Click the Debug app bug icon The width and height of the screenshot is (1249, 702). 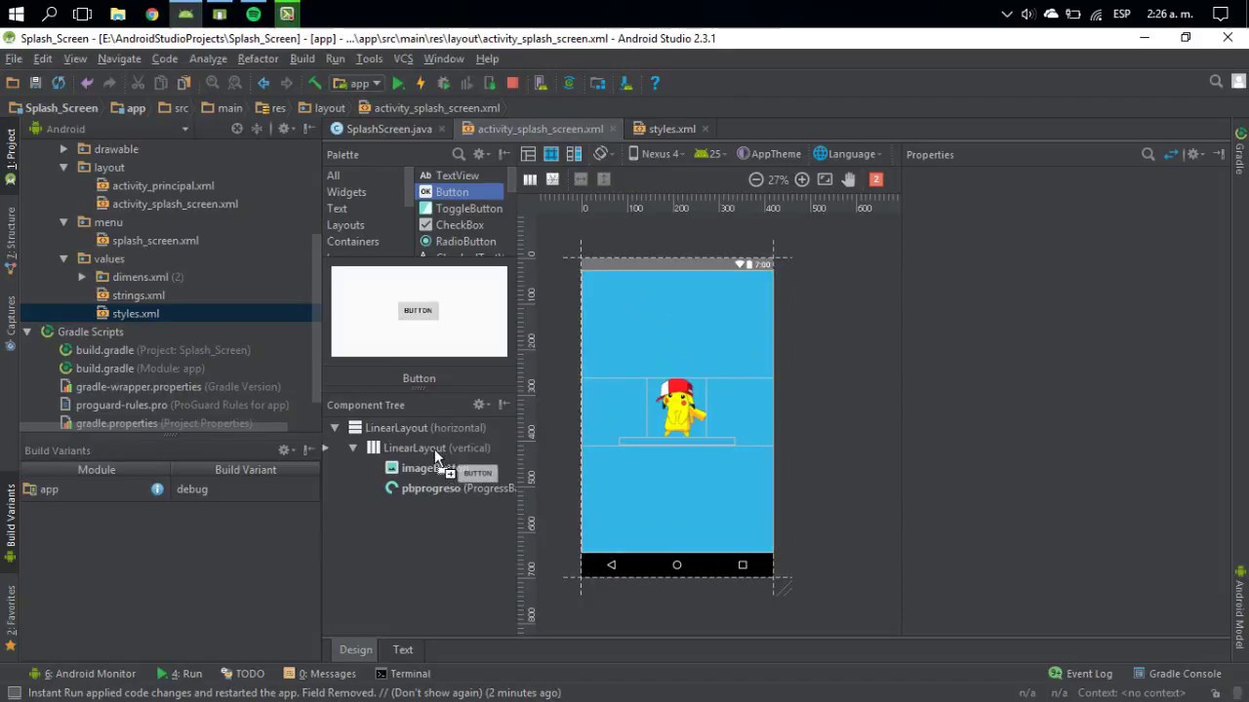pyautogui.click(x=443, y=84)
